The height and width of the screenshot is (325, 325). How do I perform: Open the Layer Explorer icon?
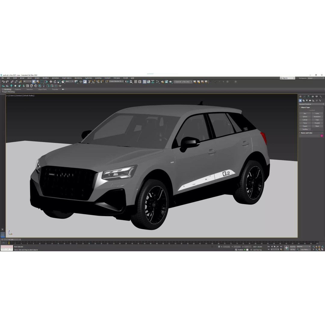(x=140, y=82)
